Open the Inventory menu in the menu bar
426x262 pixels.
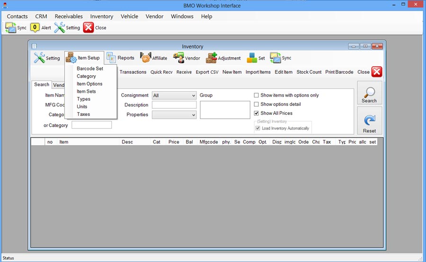[102, 16]
